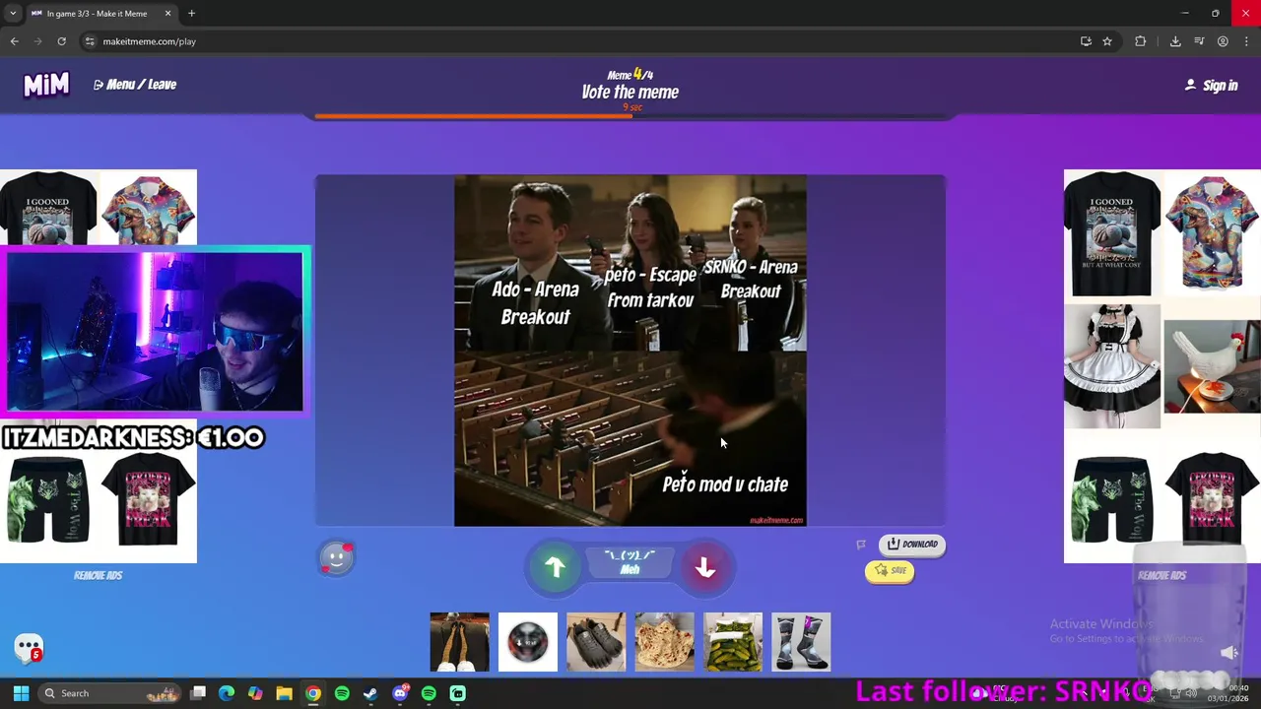Viewport: 1261px width, 709px height.
Task: Click the voting countdown progress bar
Action: point(630,116)
